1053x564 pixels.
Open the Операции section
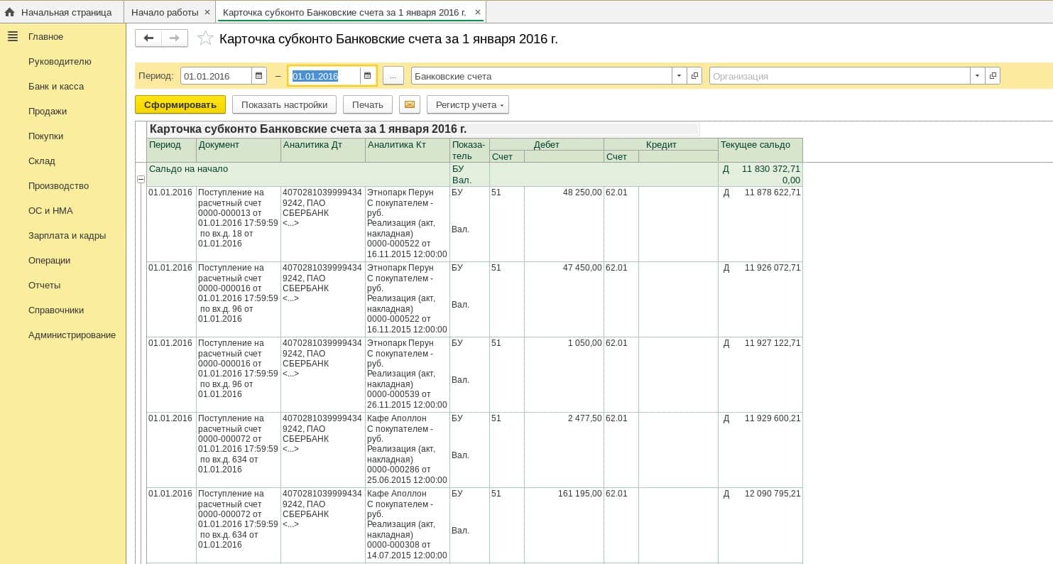click(x=49, y=260)
